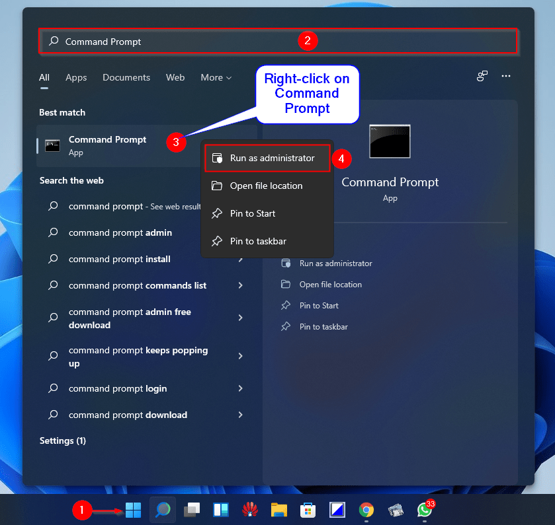The width and height of the screenshot is (555, 525).
Task: Launch Google Chrome from taskbar
Action: pyautogui.click(x=366, y=510)
